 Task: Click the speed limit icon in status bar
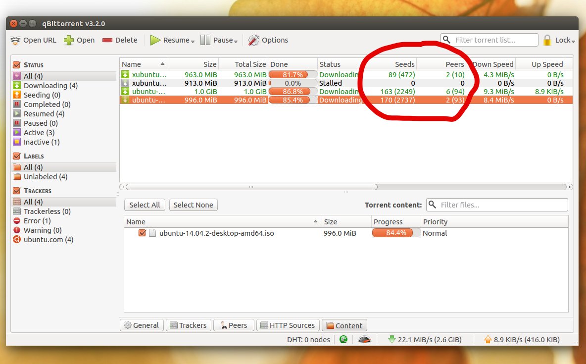pos(365,340)
